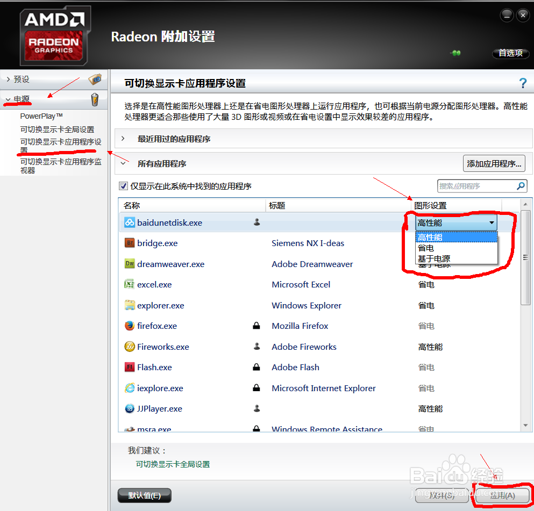Click the presets box icon in sidebar
The image size is (534, 511).
[95, 80]
